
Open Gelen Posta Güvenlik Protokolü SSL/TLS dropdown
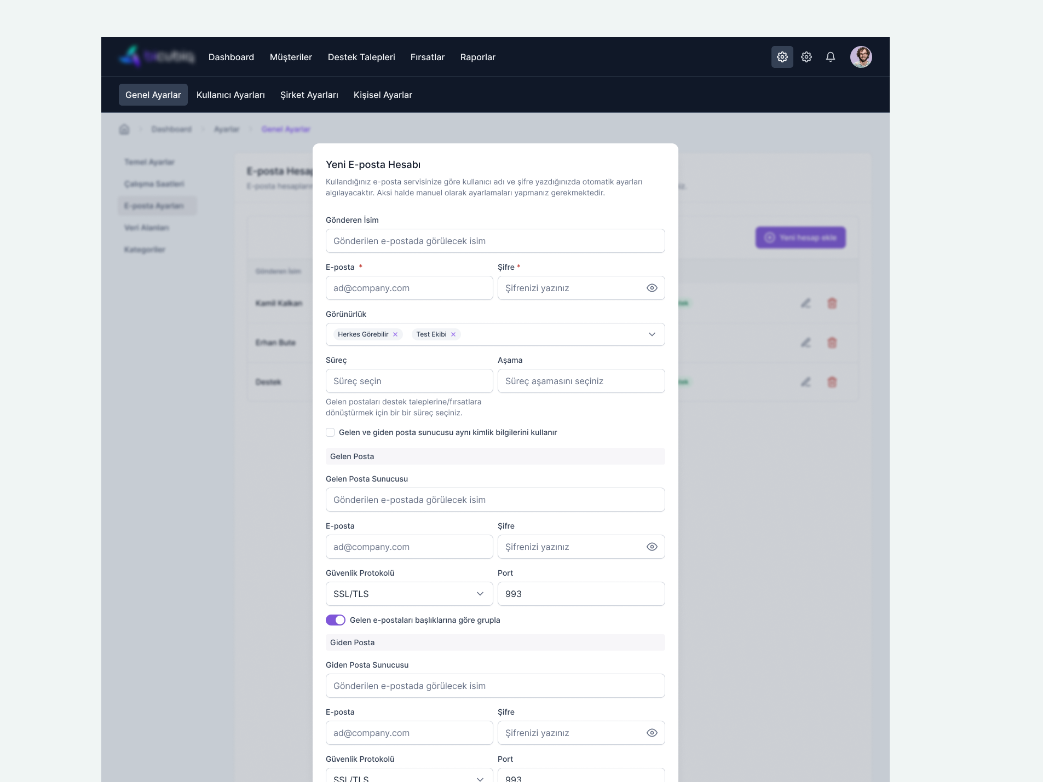point(410,594)
